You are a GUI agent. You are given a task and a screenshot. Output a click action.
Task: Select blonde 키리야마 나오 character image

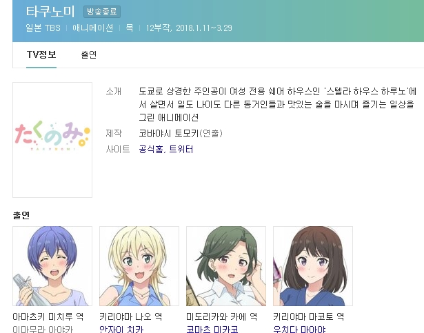tap(139, 266)
